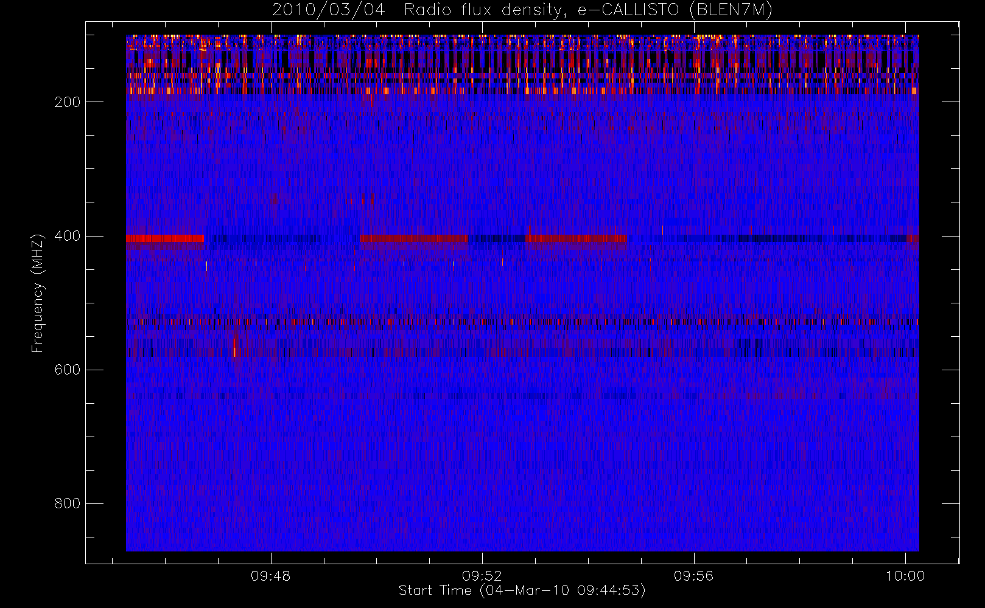The height and width of the screenshot is (608, 985).
Task: Click the 10:00 time tick label
Action: coord(905,576)
